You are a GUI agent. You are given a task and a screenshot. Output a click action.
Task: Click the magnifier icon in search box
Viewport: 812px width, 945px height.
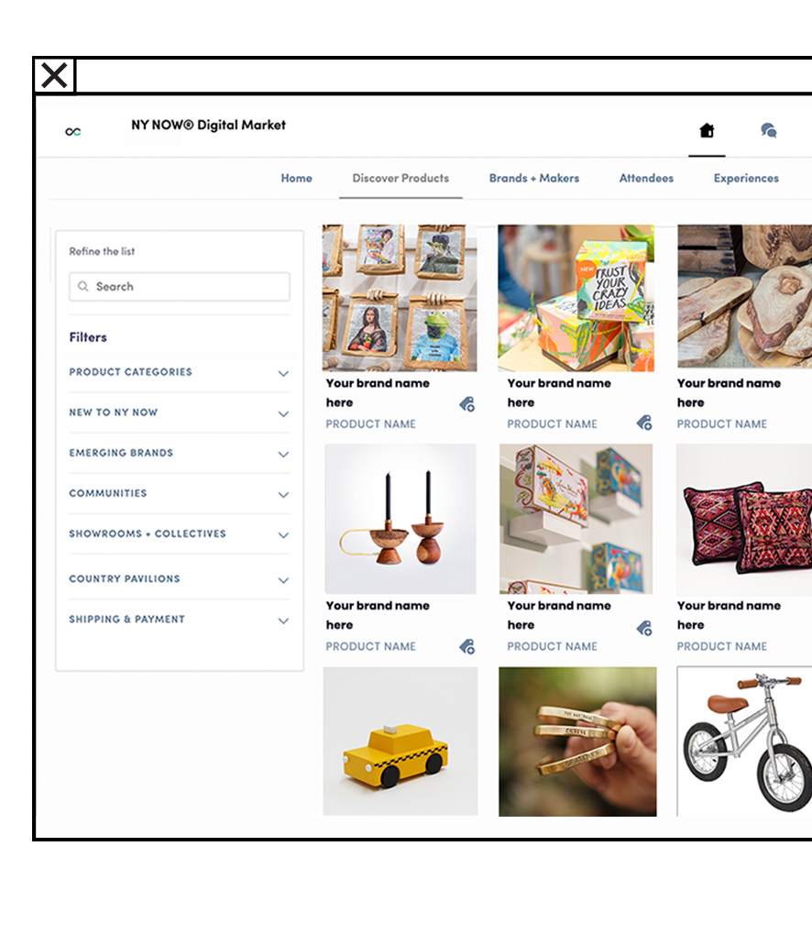click(83, 286)
